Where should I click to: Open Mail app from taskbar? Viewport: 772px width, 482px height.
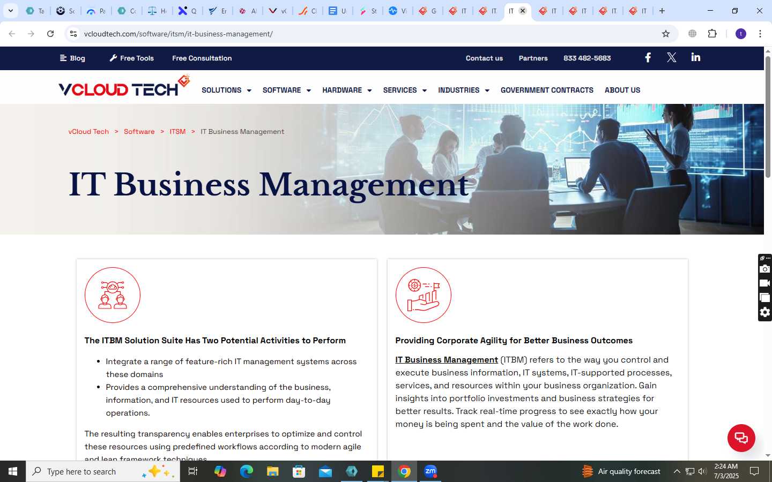click(325, 471)
